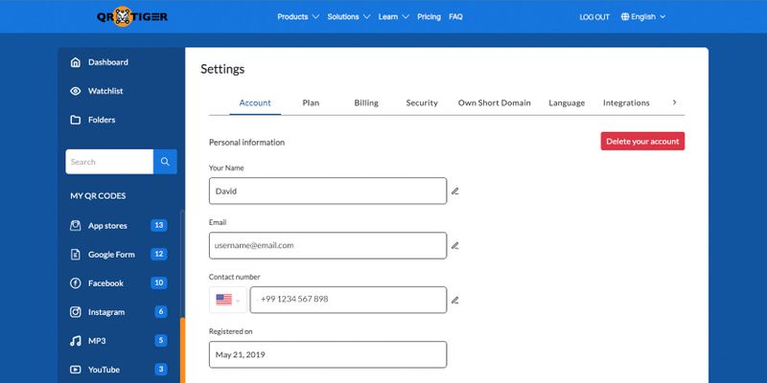Click the Facebook icon in sidebar
The width and height of the screenshot is (767, 383).
[x=76, y=282]
